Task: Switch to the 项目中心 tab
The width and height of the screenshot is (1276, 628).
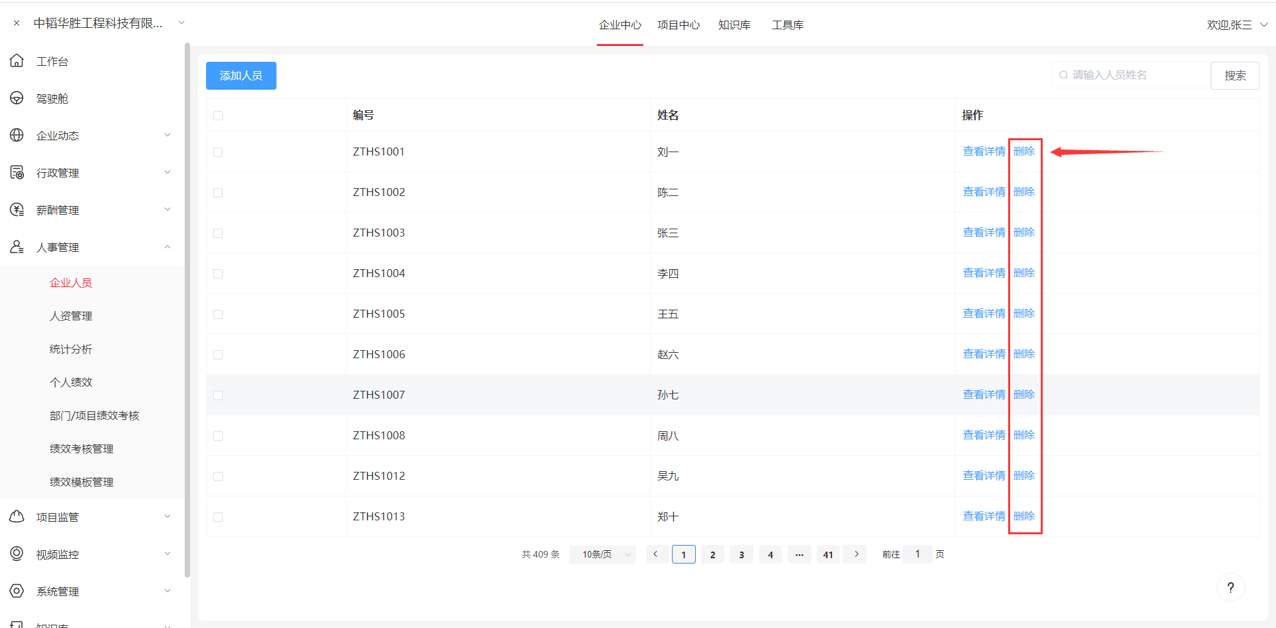Action: 679,25
